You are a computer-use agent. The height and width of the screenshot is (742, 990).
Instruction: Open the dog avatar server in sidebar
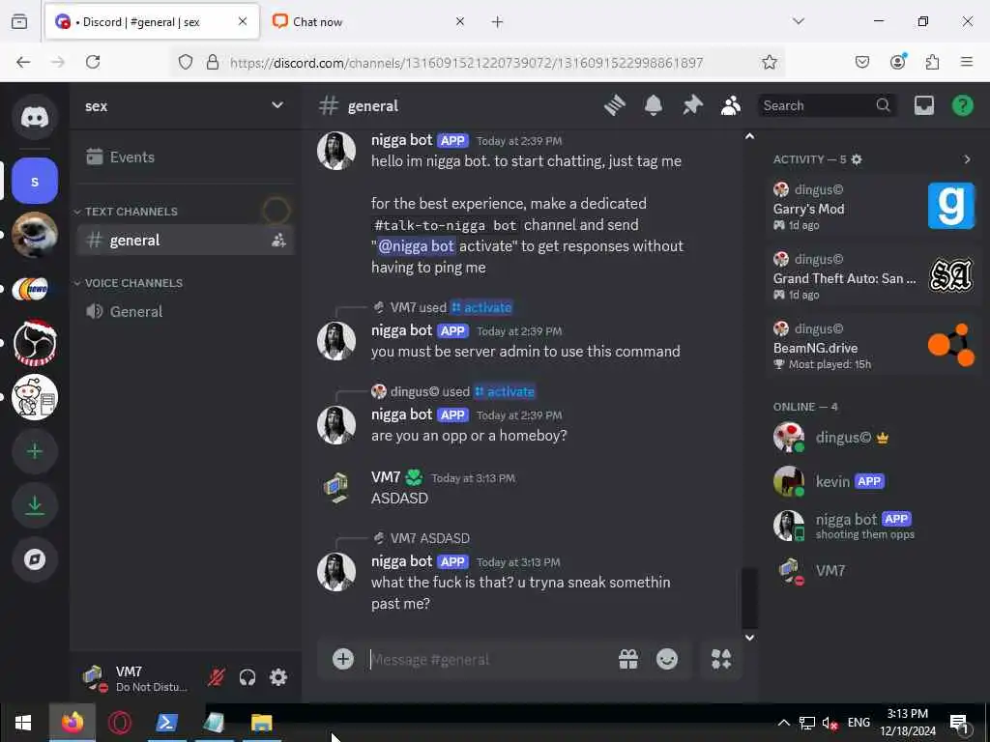pos(35,235)
